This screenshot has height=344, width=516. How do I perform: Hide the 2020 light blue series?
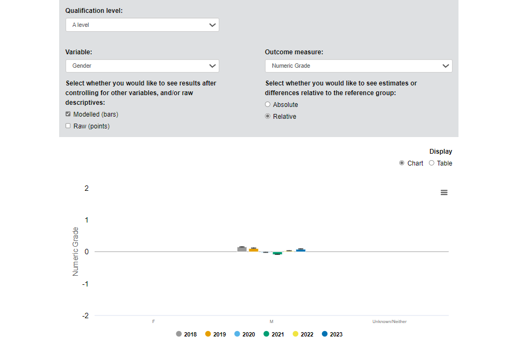click(244, 334)
